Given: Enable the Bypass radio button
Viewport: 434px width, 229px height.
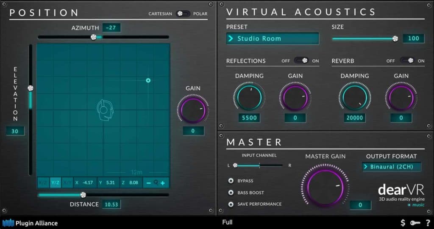Looking at the screenshot, I should click(x=231, y=181).
